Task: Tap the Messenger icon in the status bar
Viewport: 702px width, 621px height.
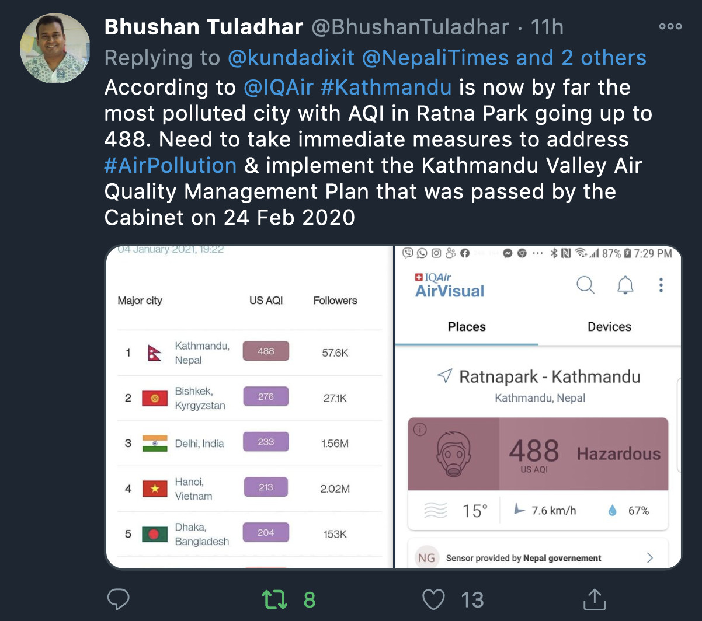Action: pos(508,253)
